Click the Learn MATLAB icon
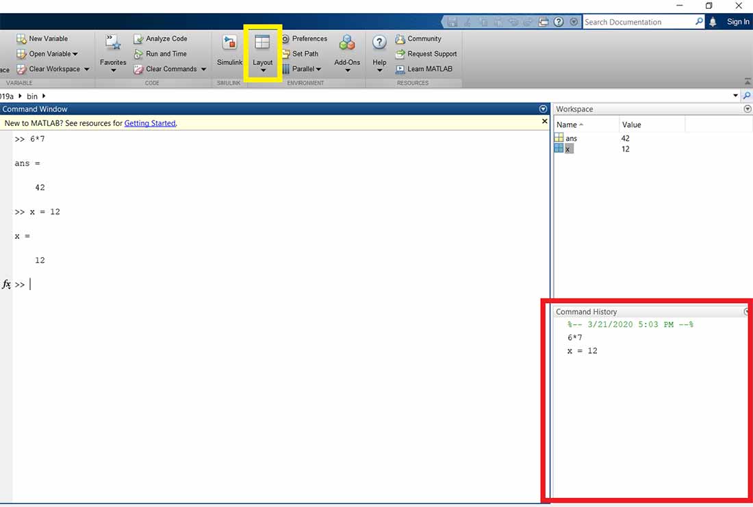 point(400,69)
